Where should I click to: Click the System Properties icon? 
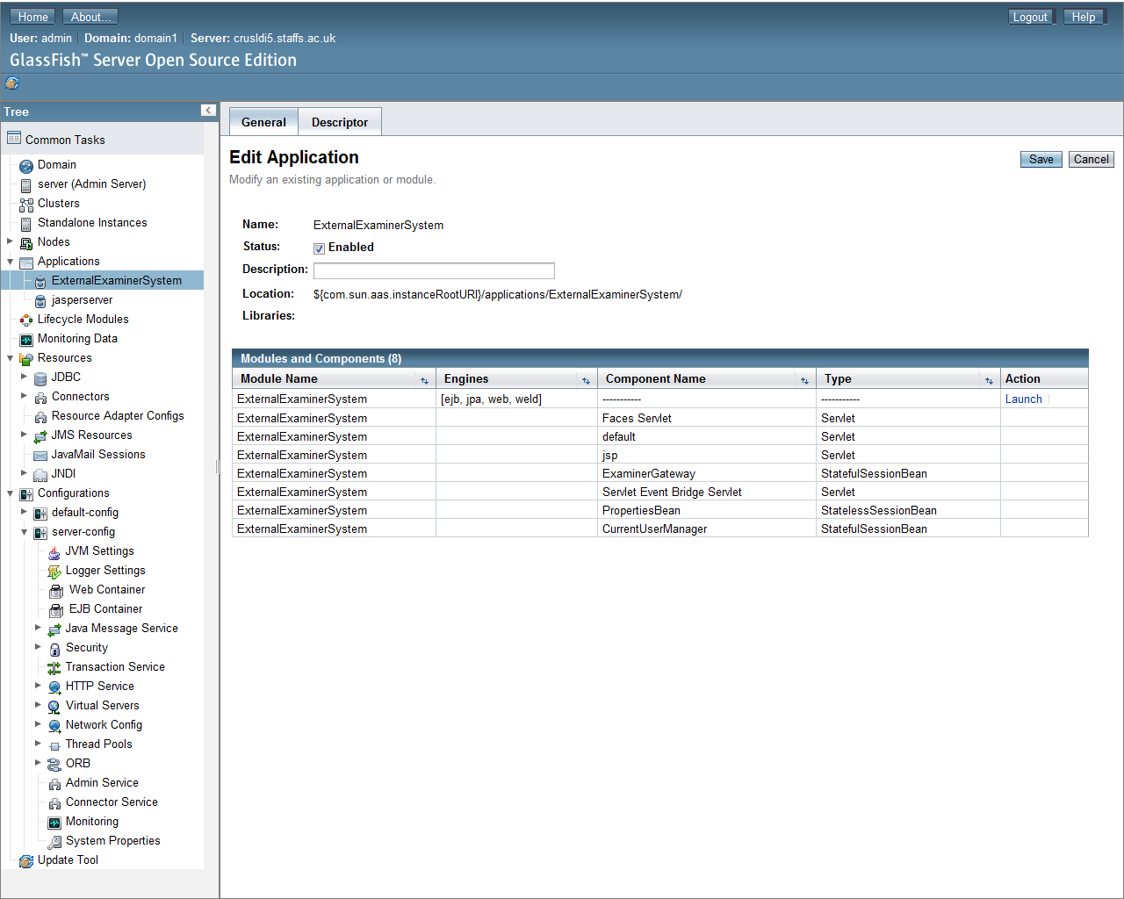[x=54, y=841]
